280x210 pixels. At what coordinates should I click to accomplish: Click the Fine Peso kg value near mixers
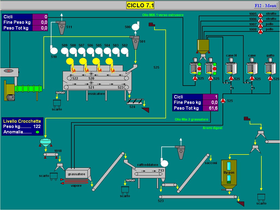210,102
